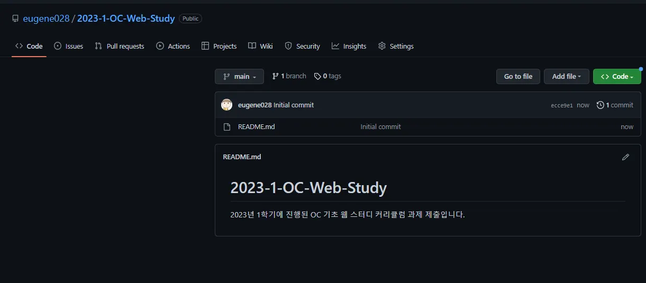Viewport: 646px width, 283px height.
Task: Open the 2023-1-OC-Web-Study repository link
Action: click(x=126, y=19)
